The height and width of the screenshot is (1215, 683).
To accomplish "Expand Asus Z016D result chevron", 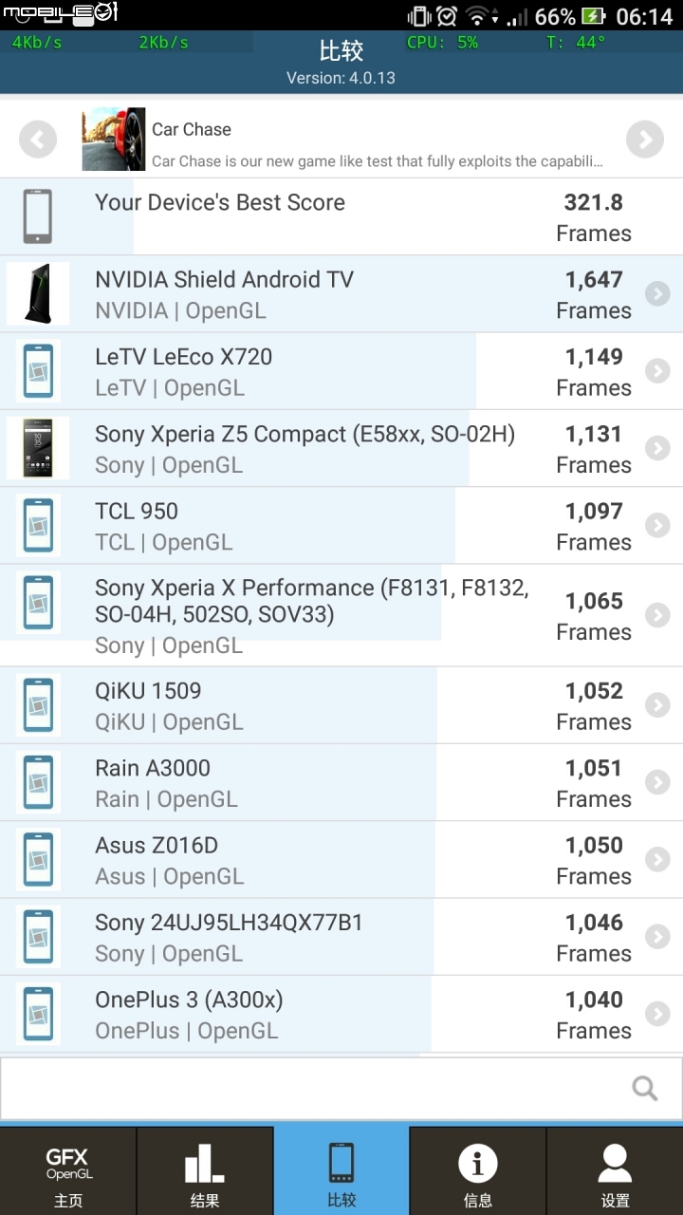I will coord(657,860).
